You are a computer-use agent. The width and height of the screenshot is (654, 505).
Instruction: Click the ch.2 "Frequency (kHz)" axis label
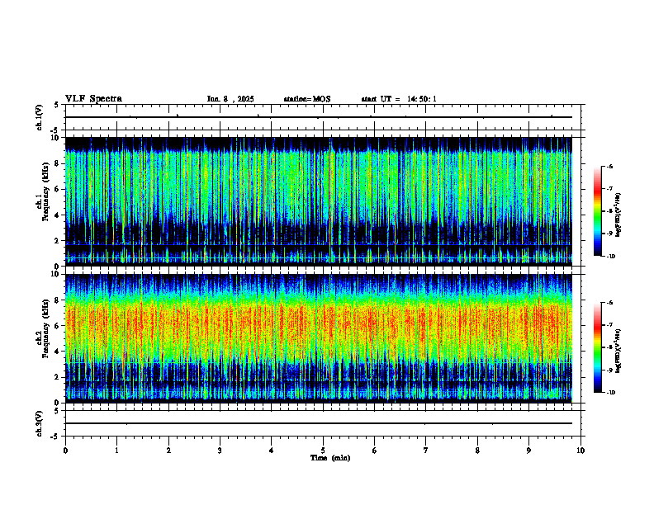(45, 328)
